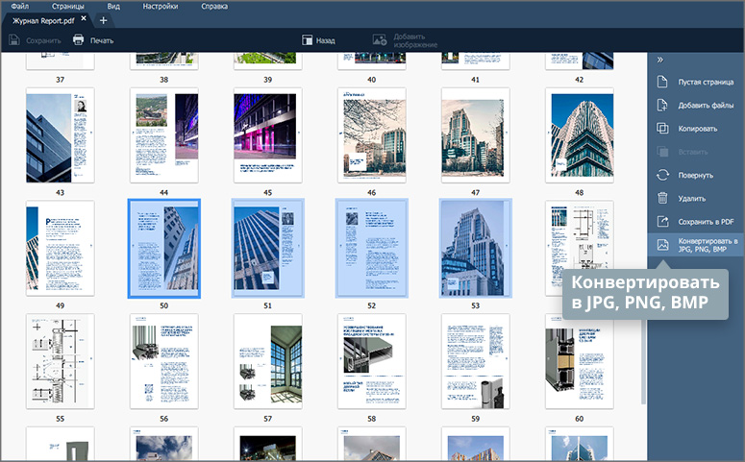Click page number 45 label
The image size is (745, 462).
tap(267, 193)
